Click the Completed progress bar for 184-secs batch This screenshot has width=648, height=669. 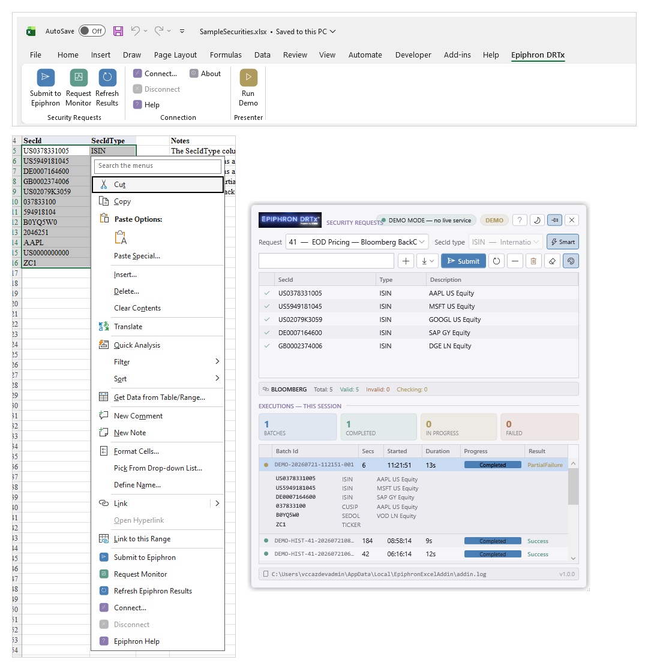pyautogui.click(x=493, y=541)
